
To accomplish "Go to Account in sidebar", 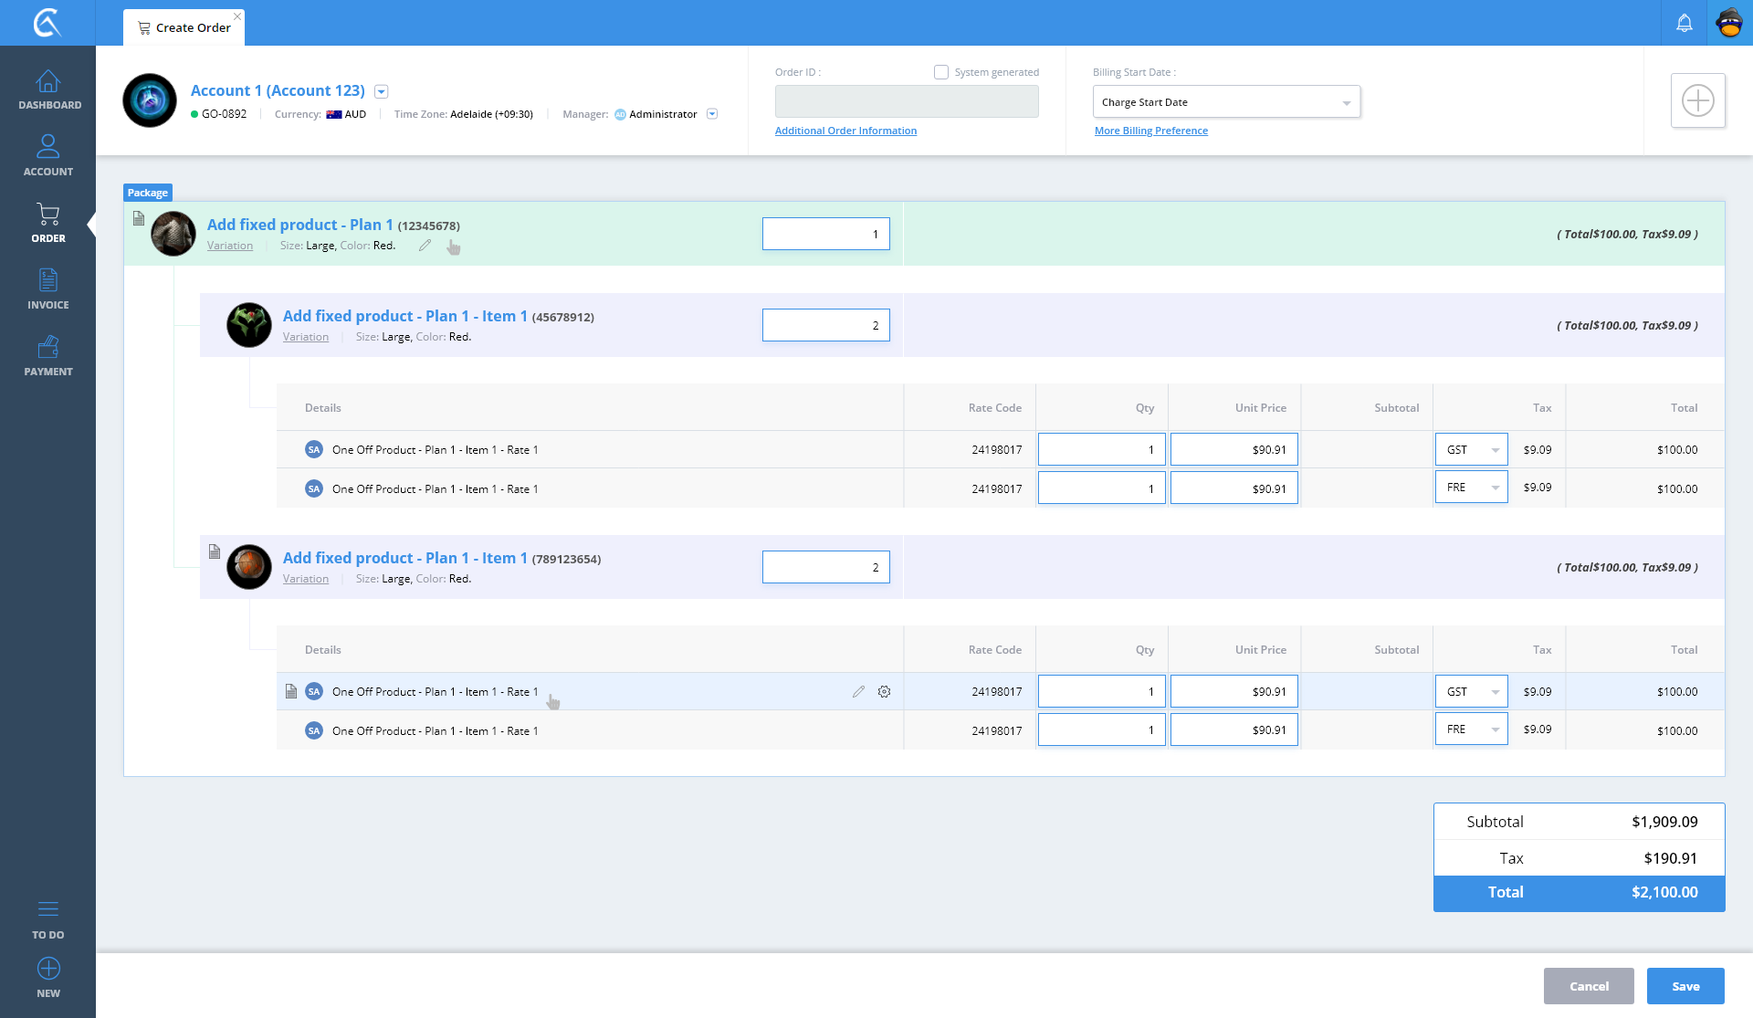I will pos(48,155).
